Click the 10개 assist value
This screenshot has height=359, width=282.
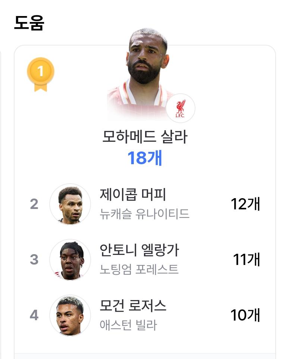245,315
